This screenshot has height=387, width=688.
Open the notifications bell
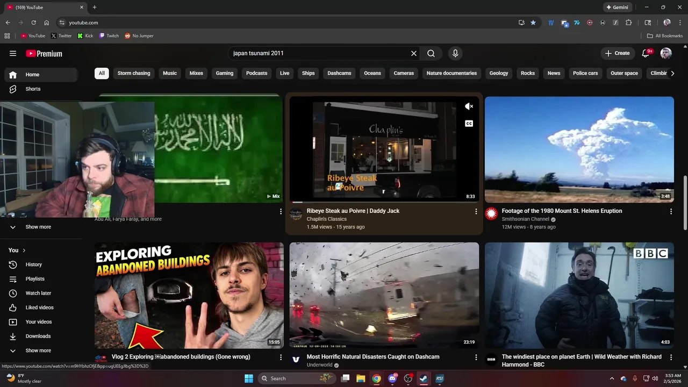[x=646, y=53]
